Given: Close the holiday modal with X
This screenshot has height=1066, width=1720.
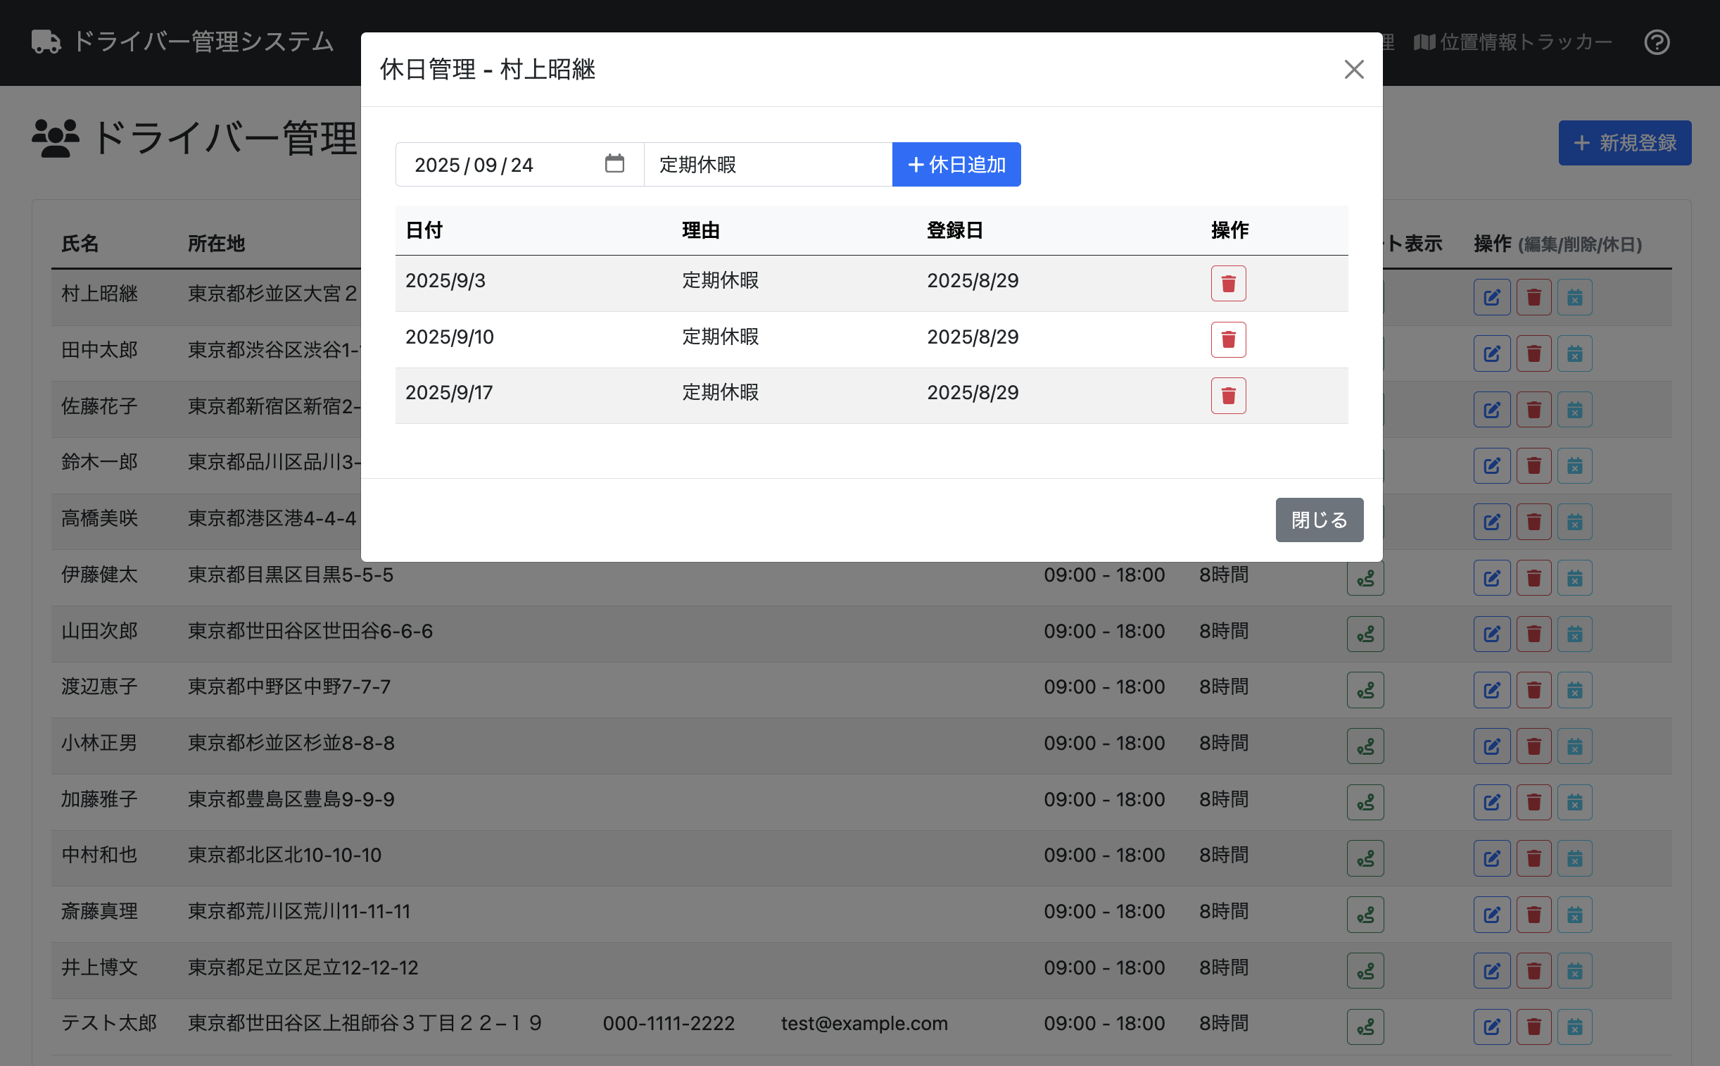Looking at the screenshot, I should [x=1353, y=69].
